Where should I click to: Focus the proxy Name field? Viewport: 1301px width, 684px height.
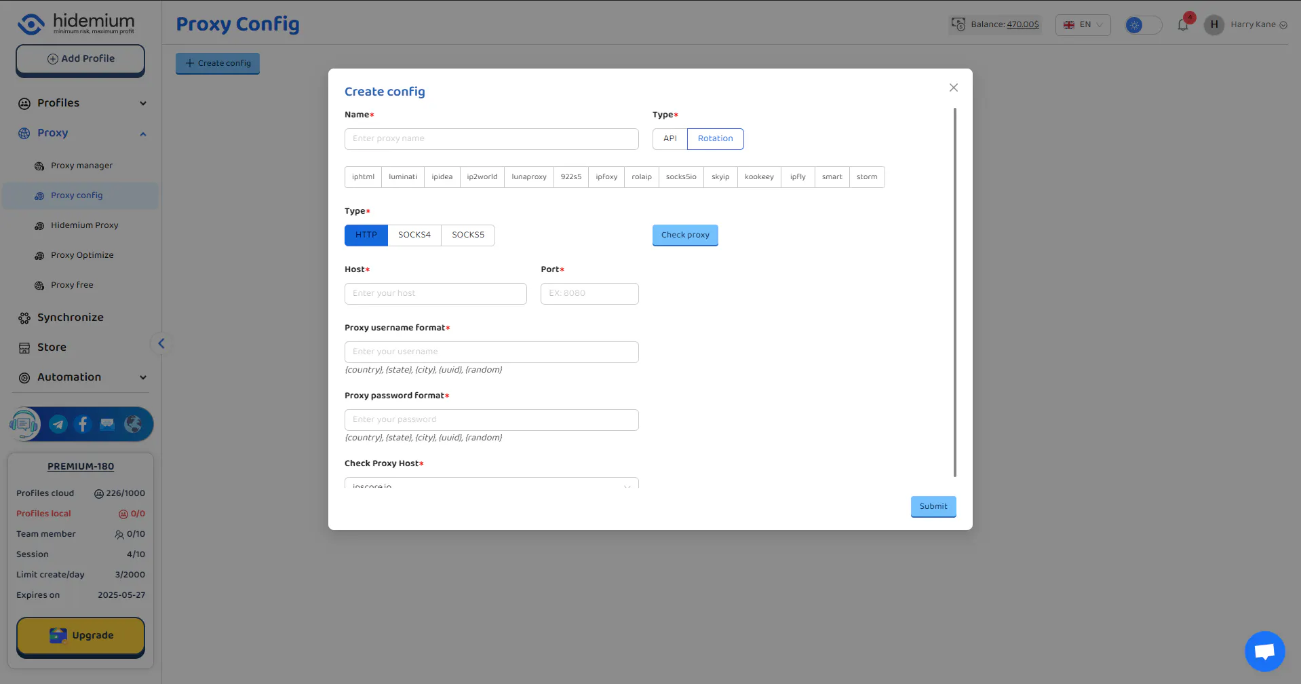(492, 139)
